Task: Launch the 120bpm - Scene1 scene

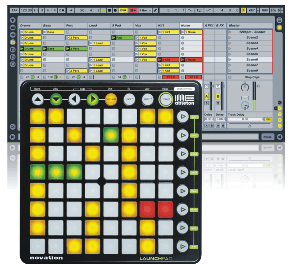Action: coord(251,32)
